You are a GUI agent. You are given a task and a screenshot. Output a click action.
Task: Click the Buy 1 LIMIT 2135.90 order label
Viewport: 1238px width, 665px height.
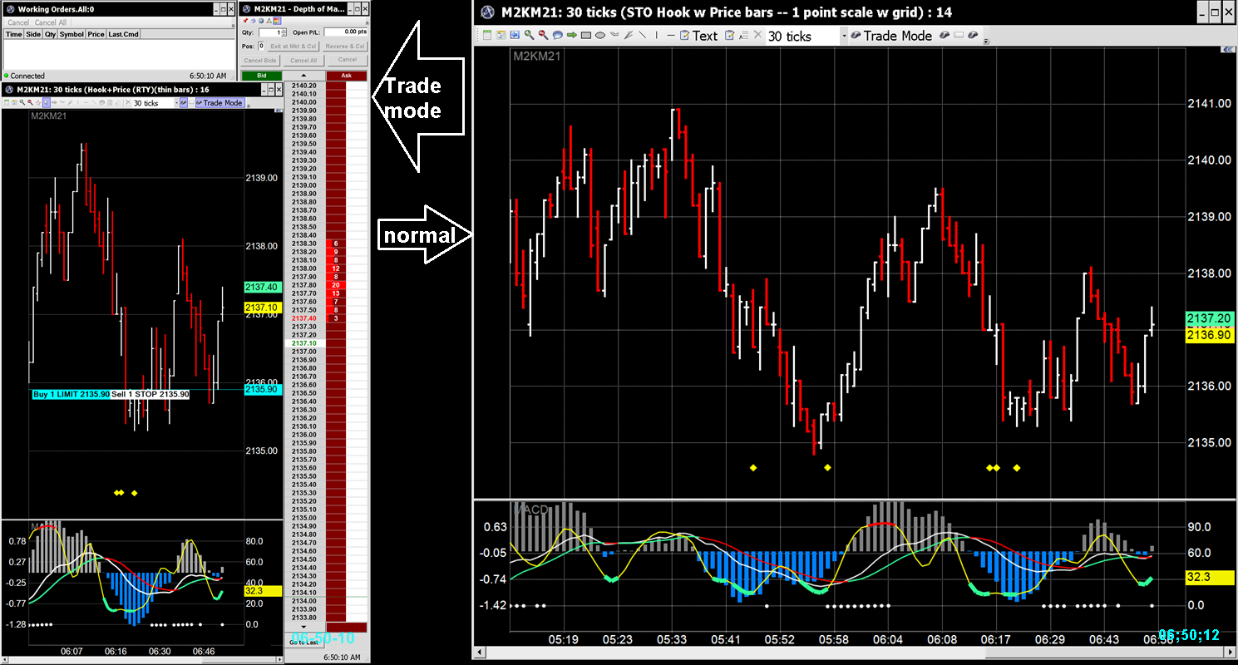[x=71, y=394]
